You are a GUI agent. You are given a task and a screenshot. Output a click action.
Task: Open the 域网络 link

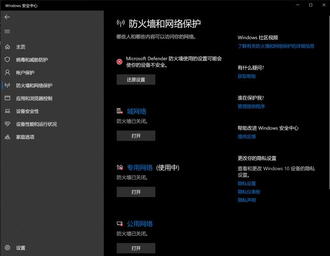(x=137, y=111)
